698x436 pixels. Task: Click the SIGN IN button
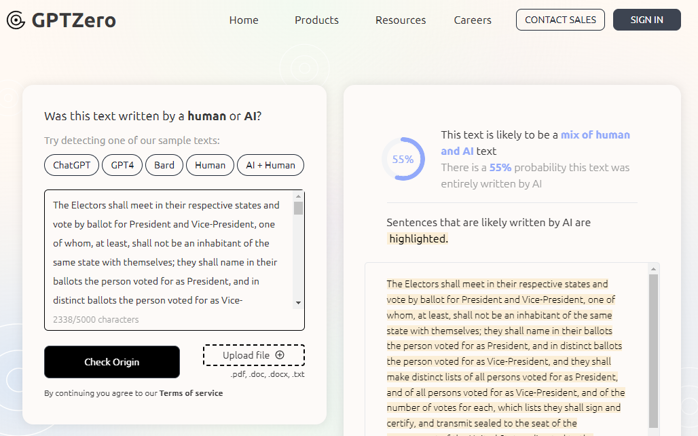646,20
